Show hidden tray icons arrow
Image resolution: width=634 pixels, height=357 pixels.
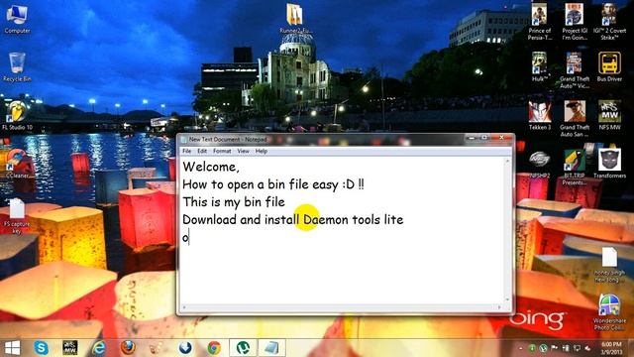521,348
